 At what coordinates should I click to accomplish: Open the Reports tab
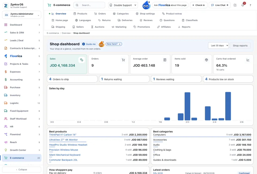coord(184,27)
